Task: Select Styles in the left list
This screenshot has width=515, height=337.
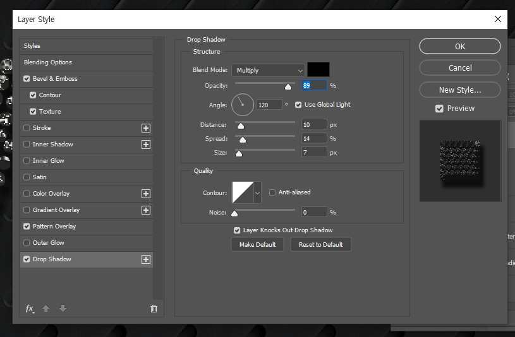Action: (x=87, y=46)
